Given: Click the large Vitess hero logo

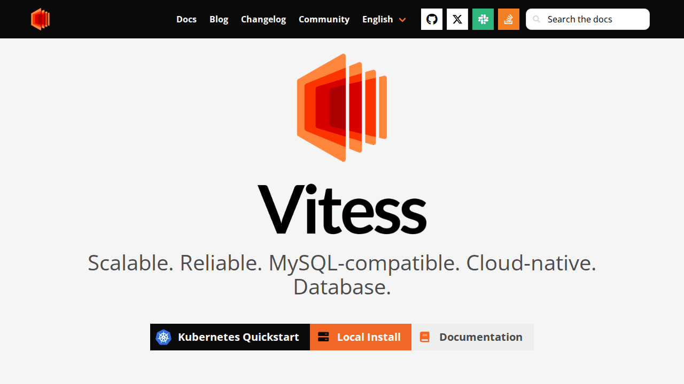Looking at the screenshot, I should [342, 108].
